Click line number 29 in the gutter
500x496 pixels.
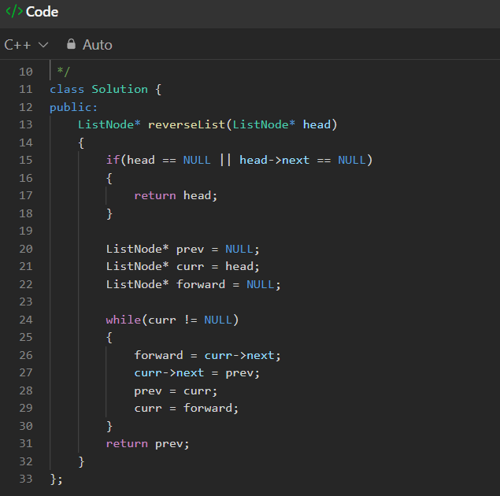(26, 408)
